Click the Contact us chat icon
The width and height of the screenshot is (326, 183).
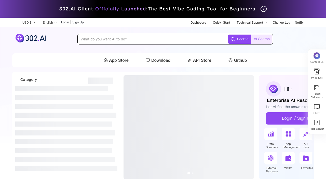click(317, 56)
